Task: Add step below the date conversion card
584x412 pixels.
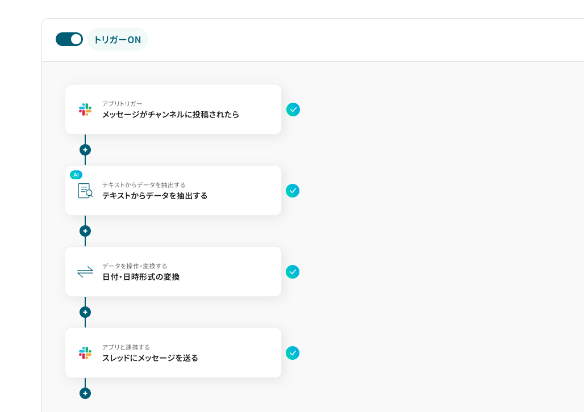Action: [x=85, y=312]
